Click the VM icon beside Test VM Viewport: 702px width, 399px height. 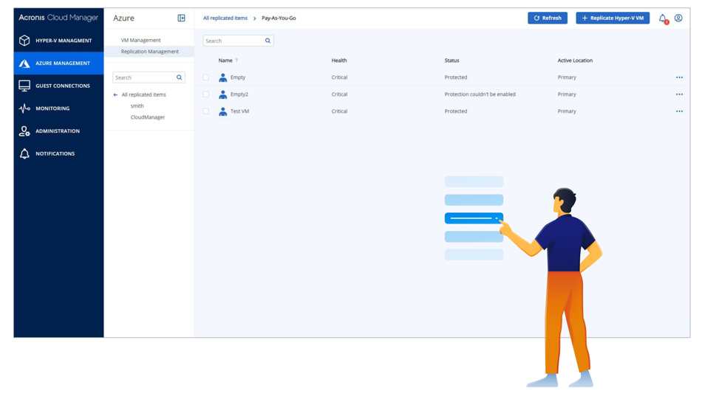pyautogui.click(x=222, y=111)
